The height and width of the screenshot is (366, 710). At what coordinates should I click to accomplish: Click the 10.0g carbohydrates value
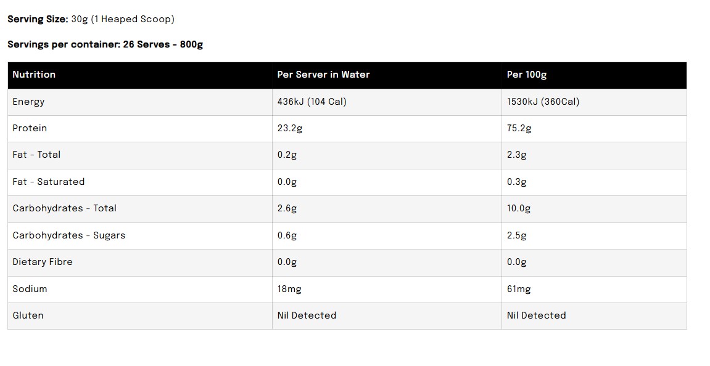tap(518, 208)
